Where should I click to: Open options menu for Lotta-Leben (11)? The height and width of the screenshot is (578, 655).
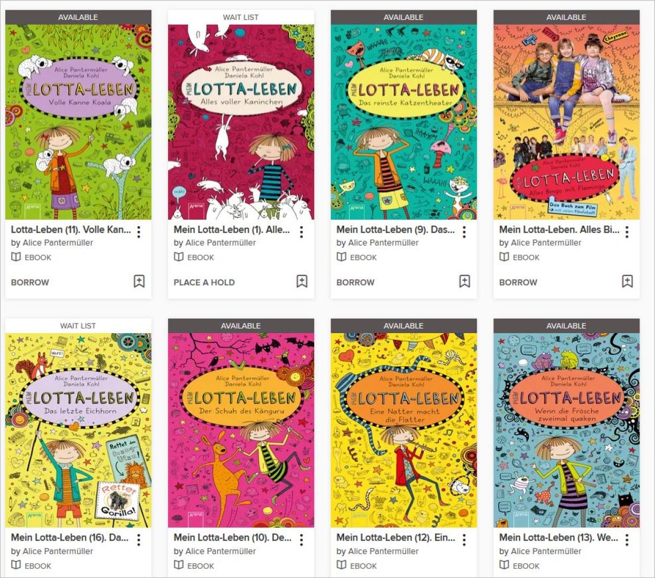(x=139, y=232)
